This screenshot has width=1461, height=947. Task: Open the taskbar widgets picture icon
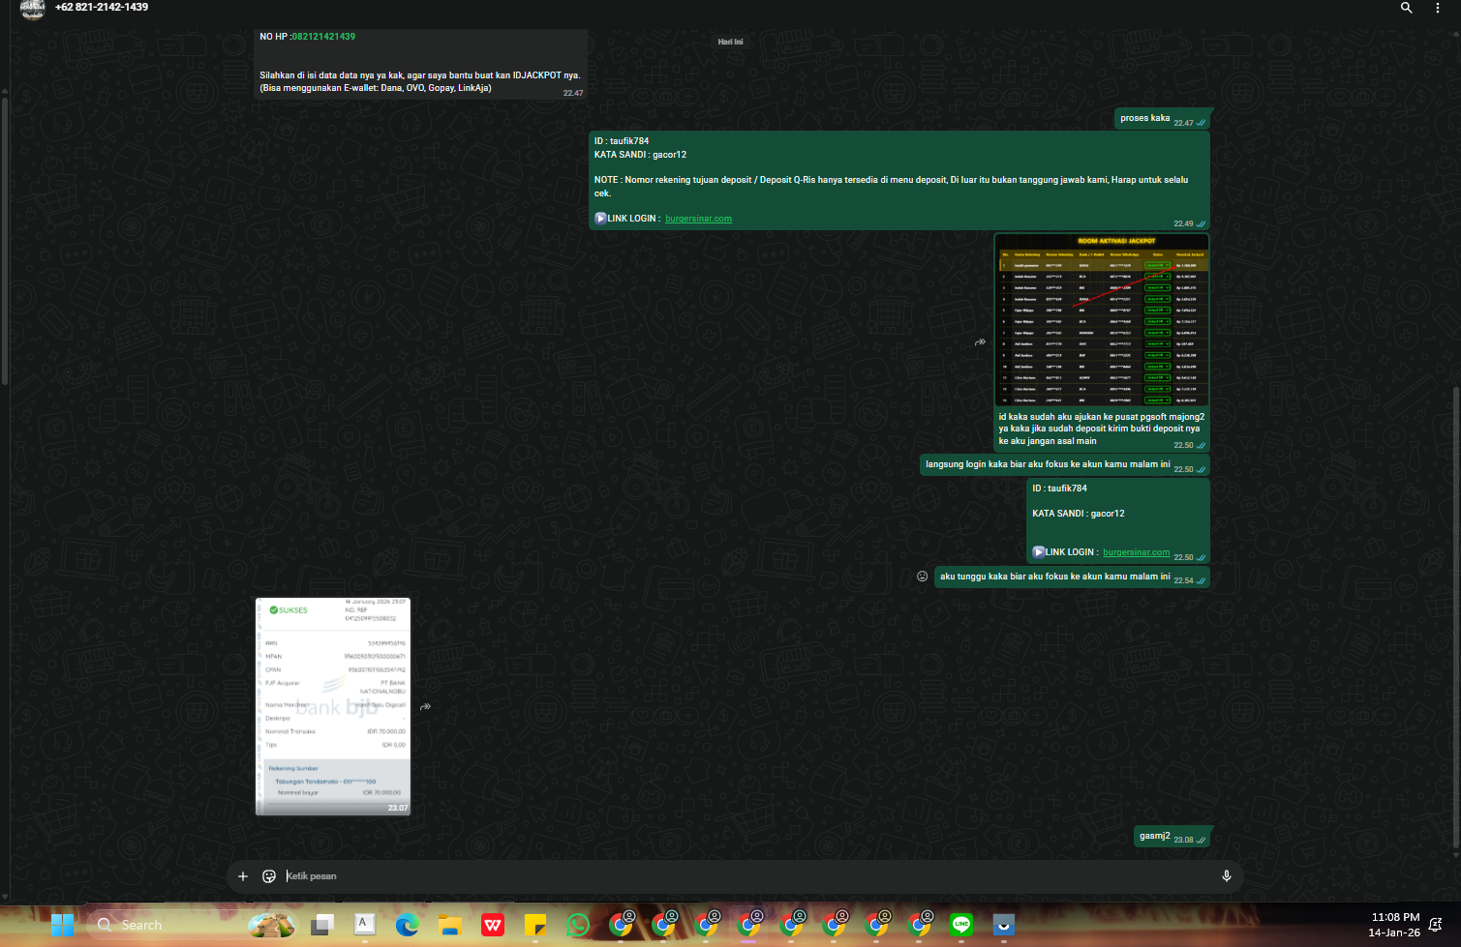coord(272,926)
